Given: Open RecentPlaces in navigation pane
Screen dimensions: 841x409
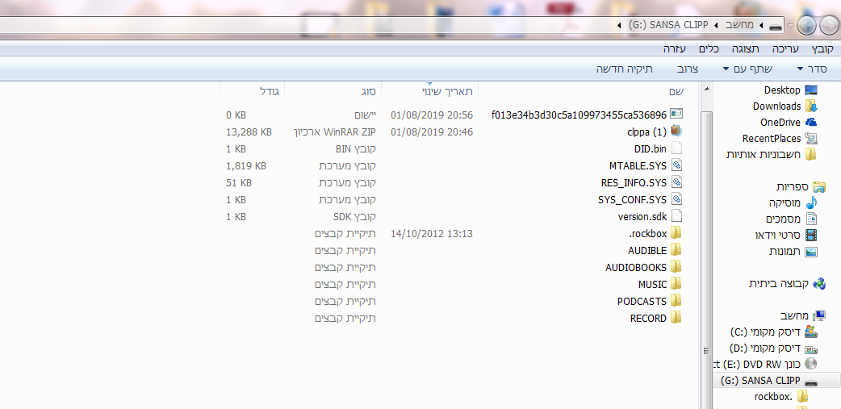Looking at the screenshot, I should tap(780, 138).
